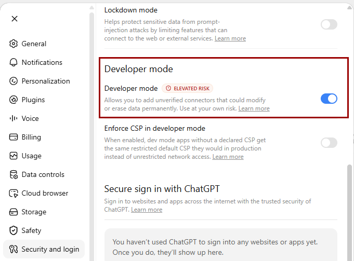Enable the Lockdown mode toggle
The height and width of the screenshot is (261, 354).
click(x=329, y=24)
